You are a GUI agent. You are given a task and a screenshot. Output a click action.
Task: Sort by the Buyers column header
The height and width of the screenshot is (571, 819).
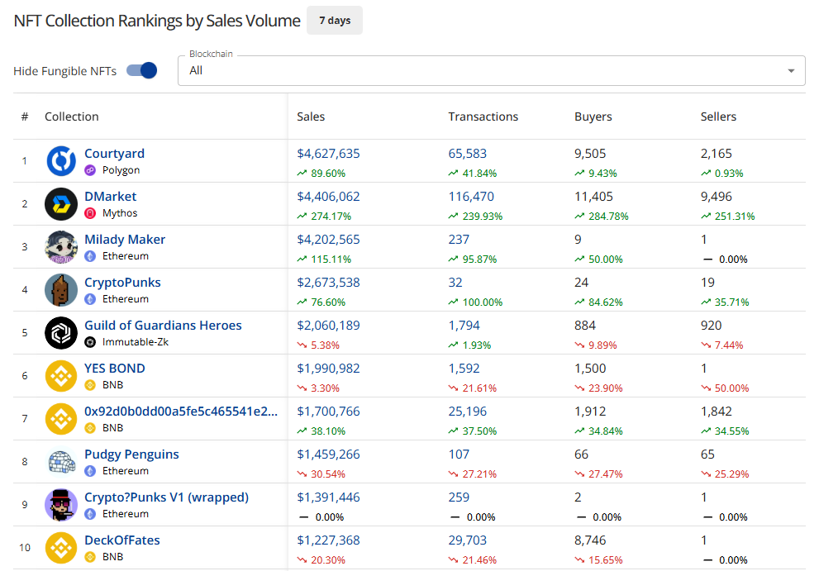coord(593,117)
